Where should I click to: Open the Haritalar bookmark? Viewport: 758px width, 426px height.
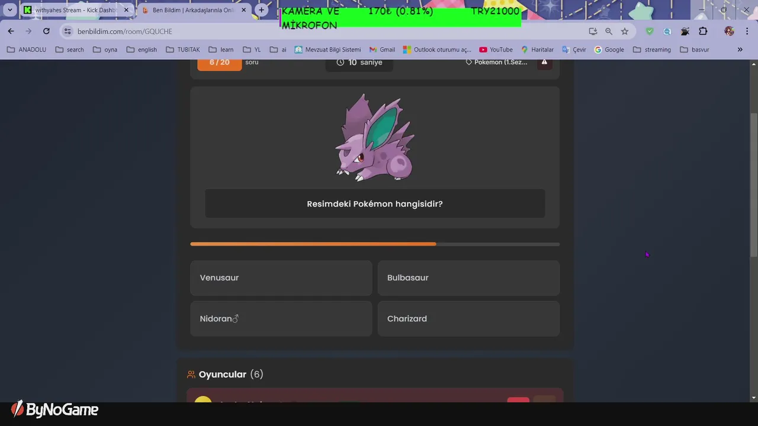point(537,50)
